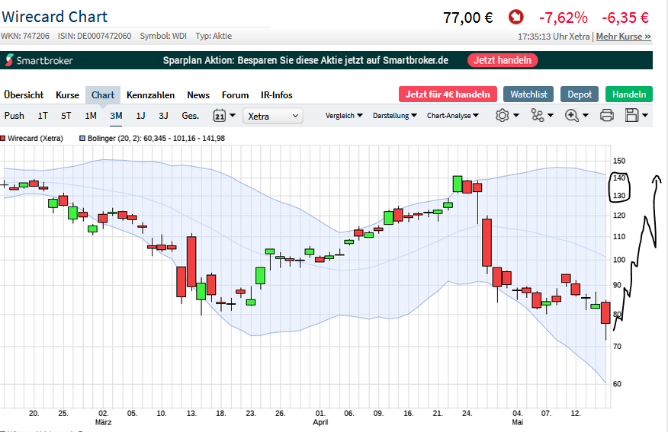Click the 77,00 € price value
This screenshot has height=432, width=668.
coord(467,18)
